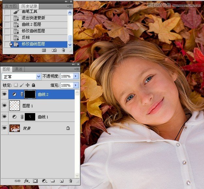
Task: Add a layer style with fx icon
Action: (x=27, y=181)
